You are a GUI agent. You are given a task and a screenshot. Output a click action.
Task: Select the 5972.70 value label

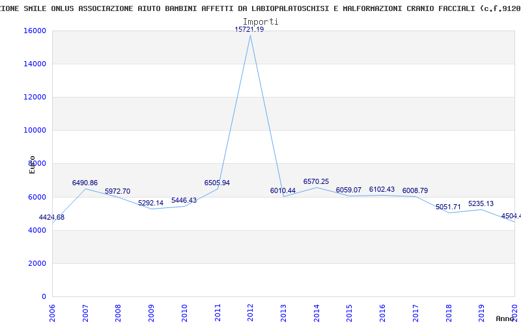point(118,191)
